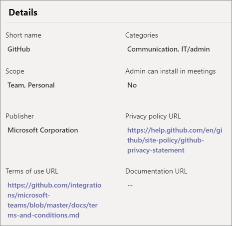Select the 'GitHub' short name value

[19, 49]
